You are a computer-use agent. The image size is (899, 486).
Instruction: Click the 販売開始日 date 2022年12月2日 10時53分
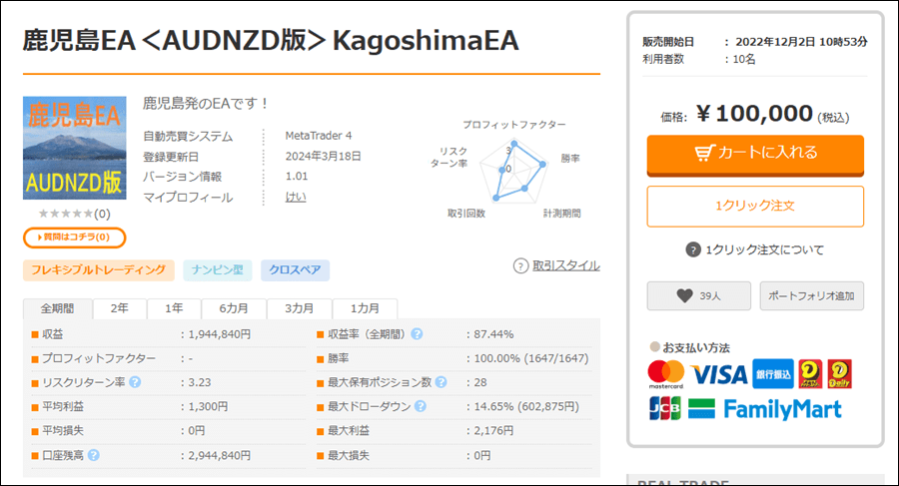point(801,42)
